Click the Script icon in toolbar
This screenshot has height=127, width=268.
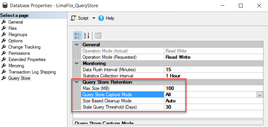point(73,18)
